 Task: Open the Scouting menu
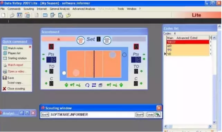point(29,9)
